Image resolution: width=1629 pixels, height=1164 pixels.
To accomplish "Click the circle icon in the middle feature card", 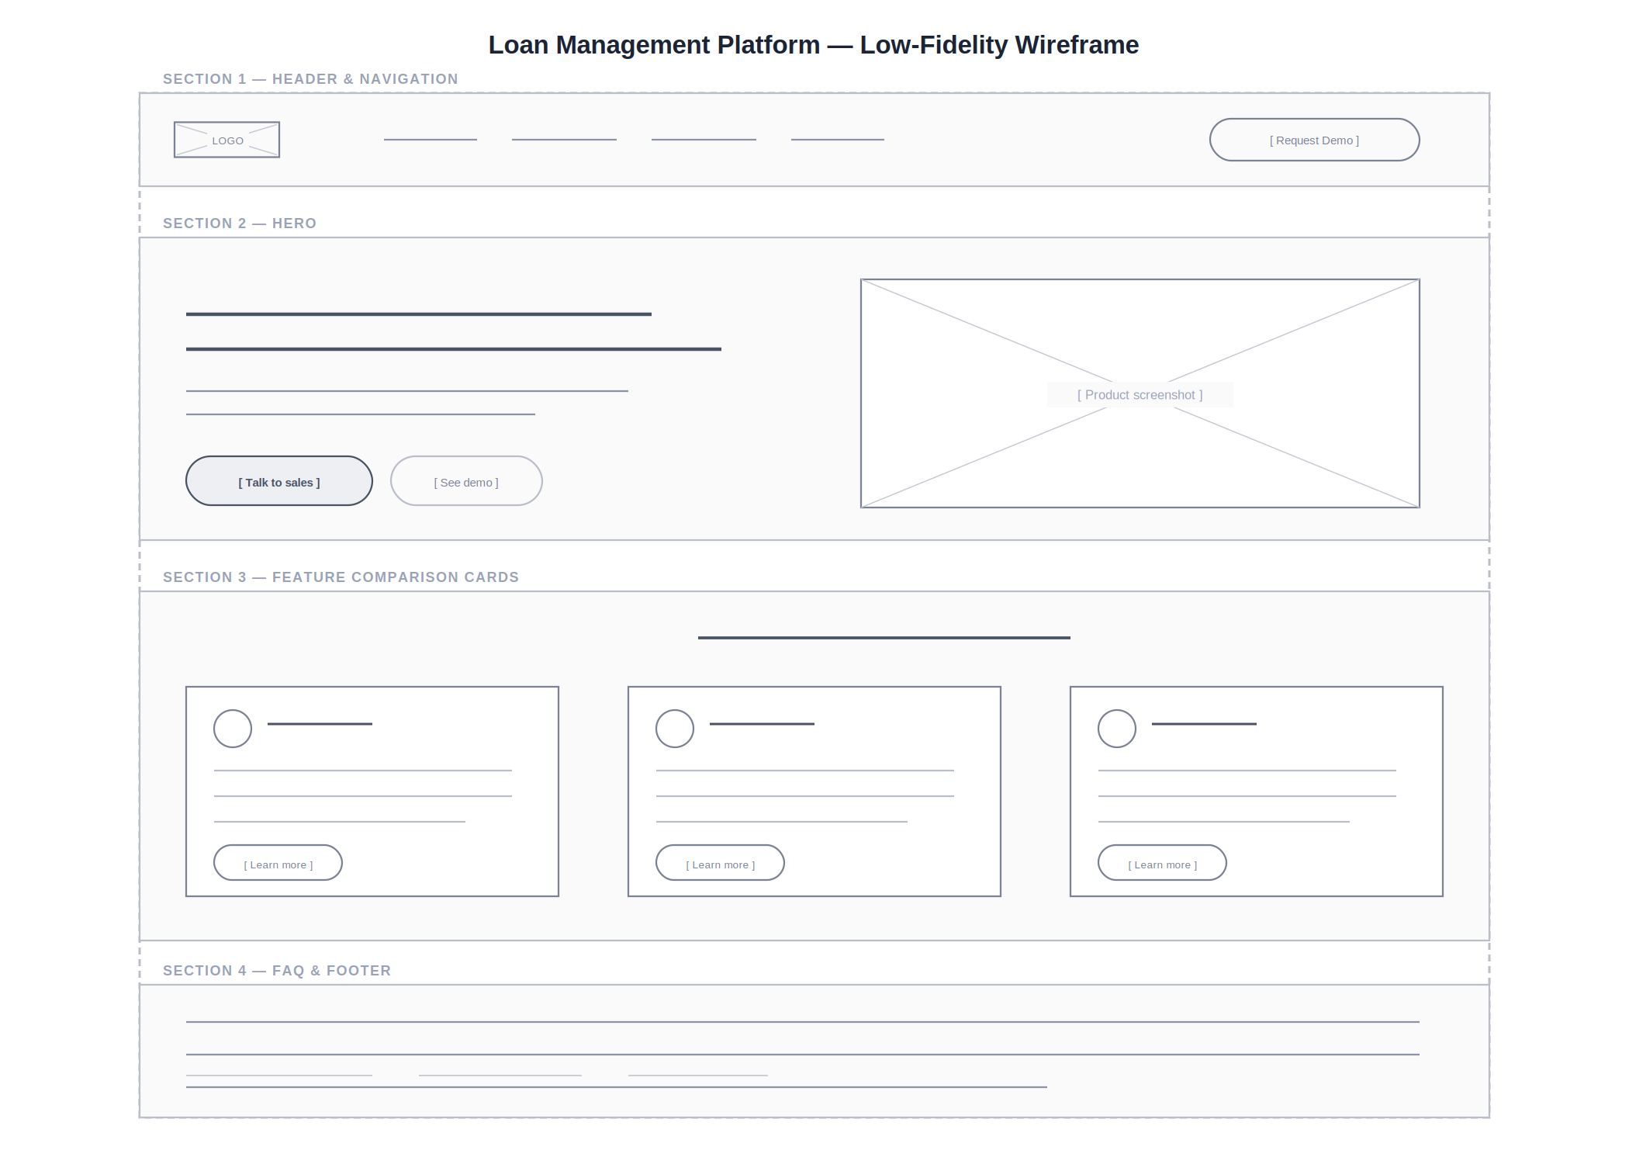I will click(x=675, y=729).
